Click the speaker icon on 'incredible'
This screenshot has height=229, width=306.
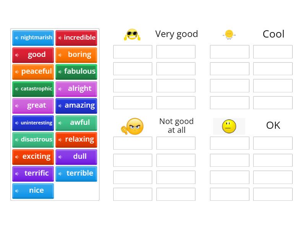point(61,38)
